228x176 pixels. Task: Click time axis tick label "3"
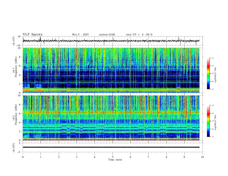(x=77, y=157)
